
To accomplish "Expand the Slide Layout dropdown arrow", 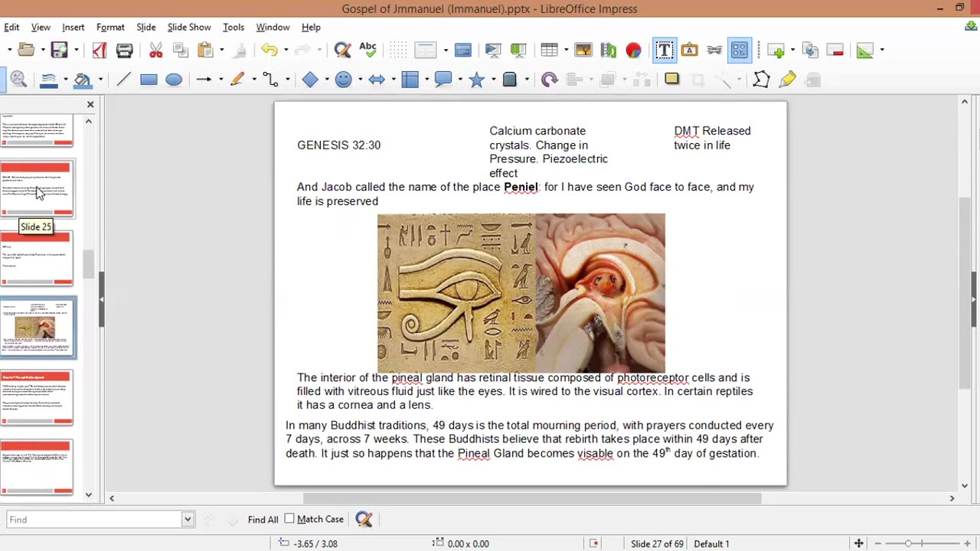I will pos(881,51).
